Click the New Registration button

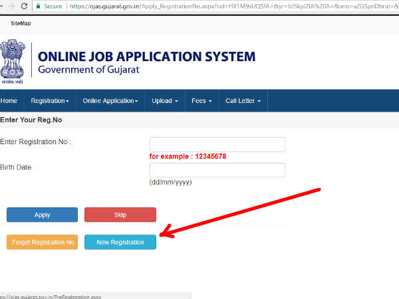120,242
